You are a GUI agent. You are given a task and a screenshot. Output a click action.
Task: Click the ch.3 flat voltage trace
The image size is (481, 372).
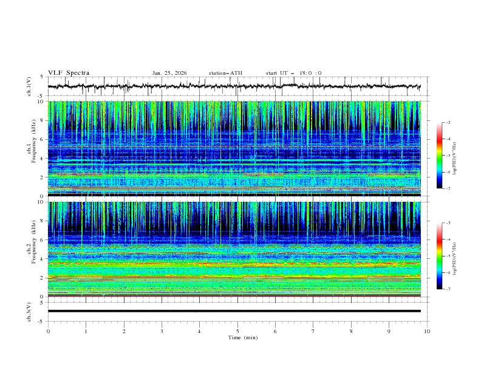[234, 311]
